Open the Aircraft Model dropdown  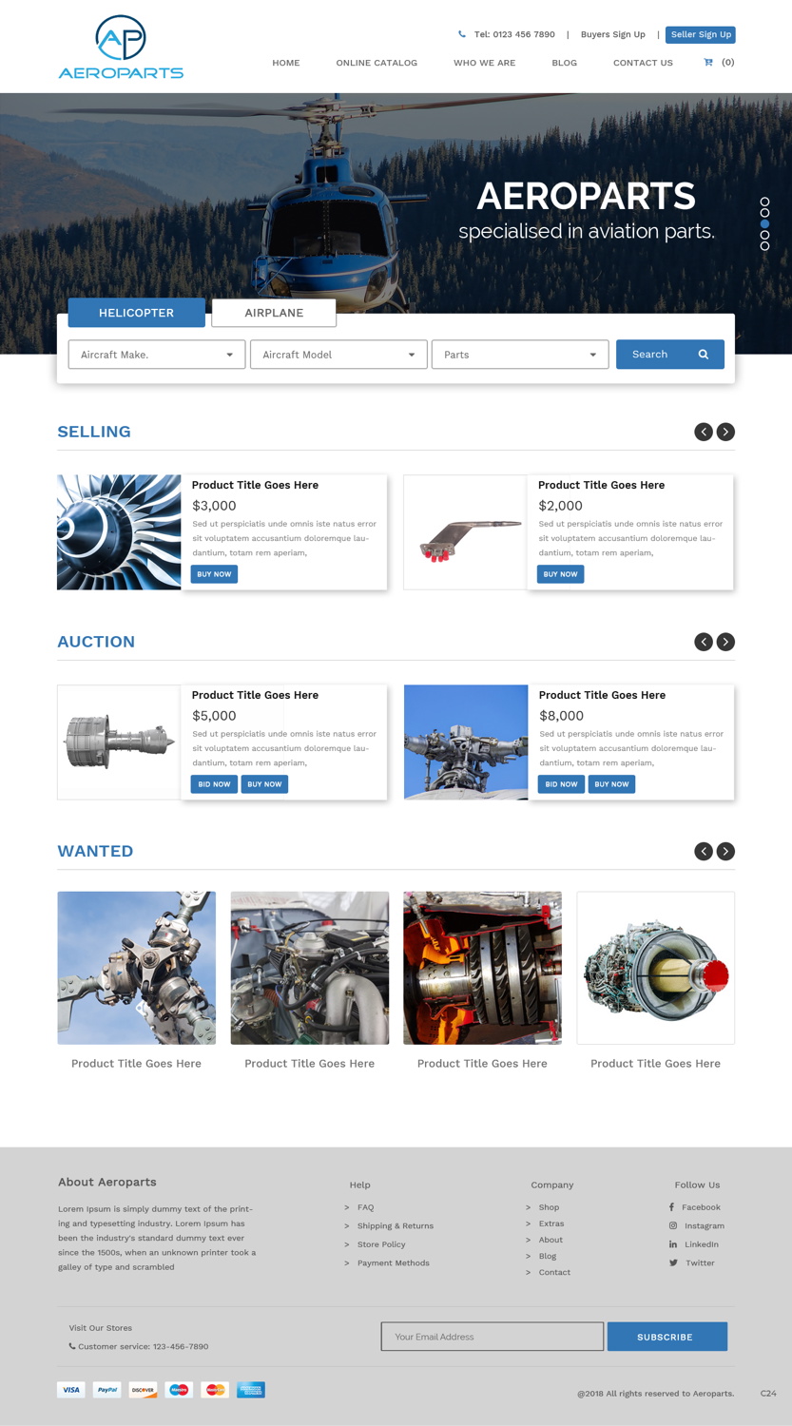point(338,355)
